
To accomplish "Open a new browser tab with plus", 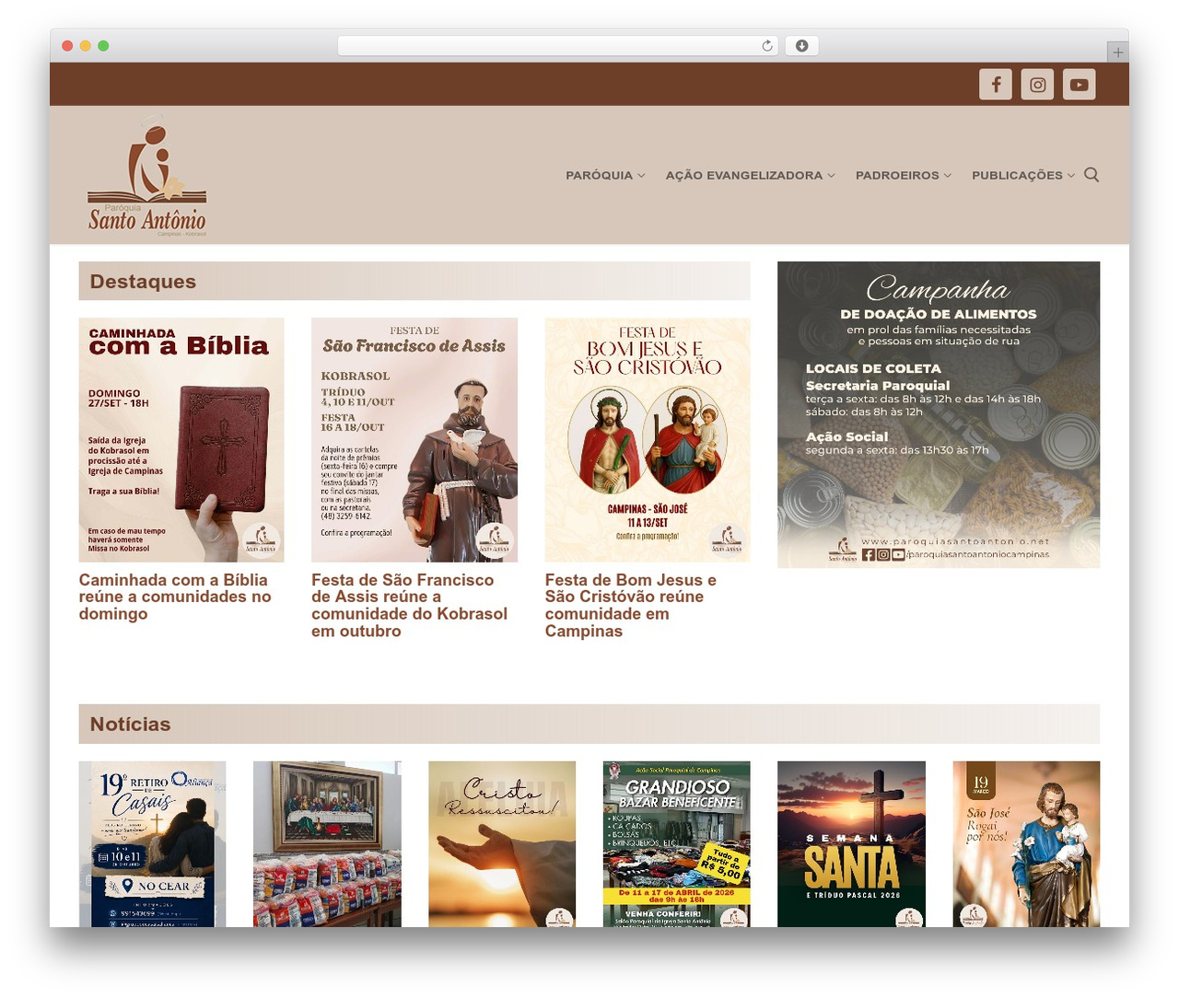I will click(1118, 52).
